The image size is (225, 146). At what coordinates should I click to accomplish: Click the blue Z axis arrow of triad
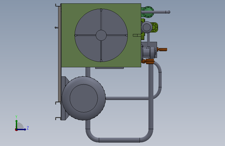22,129
